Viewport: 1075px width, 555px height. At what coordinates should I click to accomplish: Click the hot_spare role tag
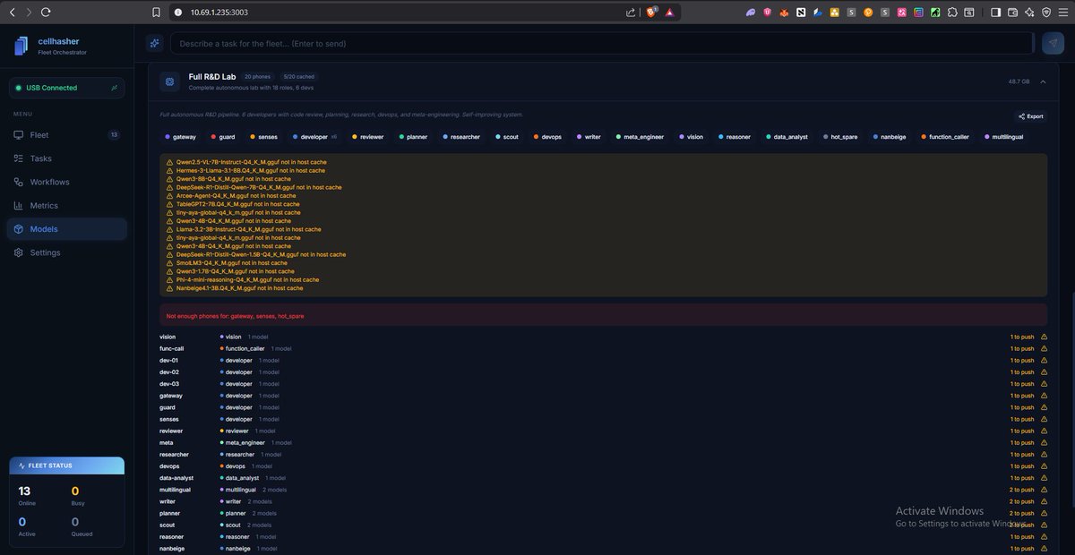pyautogui.click(x=840, y=137)
